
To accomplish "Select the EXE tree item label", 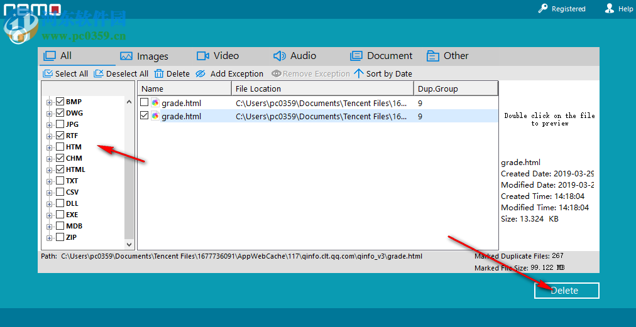I will [72, 215].
